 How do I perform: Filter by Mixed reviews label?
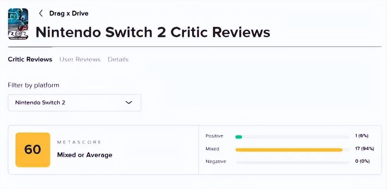(212, 149)
